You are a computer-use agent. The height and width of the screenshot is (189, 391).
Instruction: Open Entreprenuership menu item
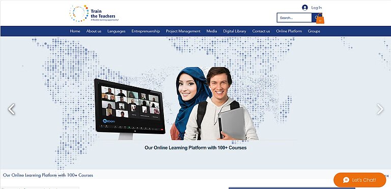coord(146,31)
